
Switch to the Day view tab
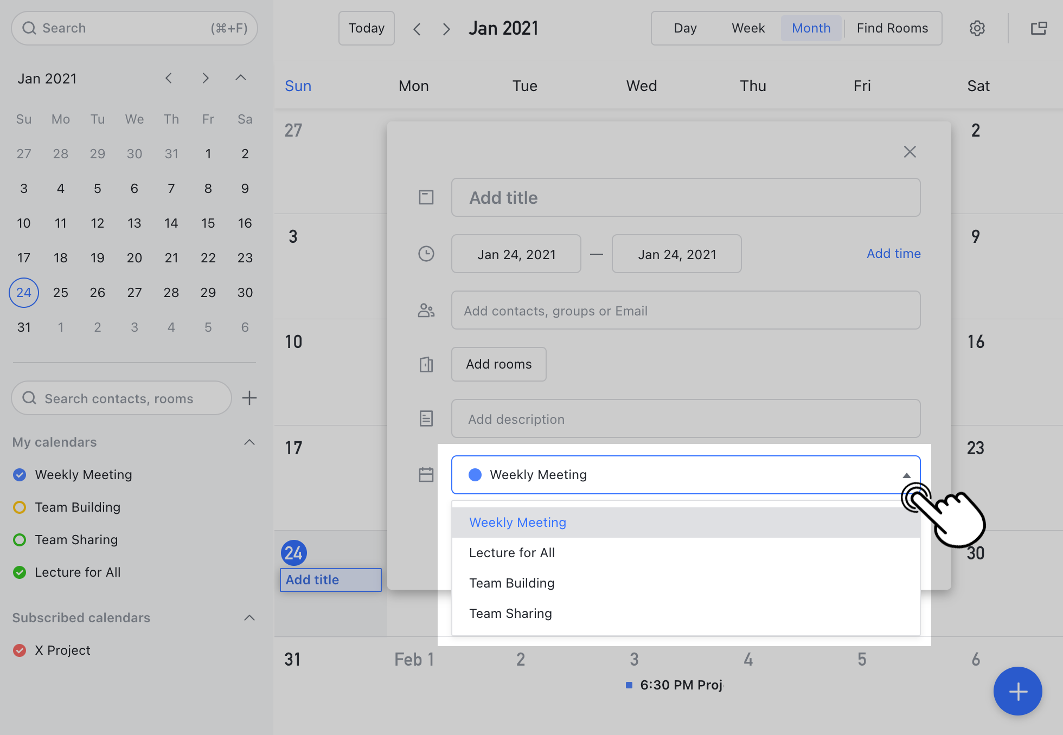coord(686,28)
